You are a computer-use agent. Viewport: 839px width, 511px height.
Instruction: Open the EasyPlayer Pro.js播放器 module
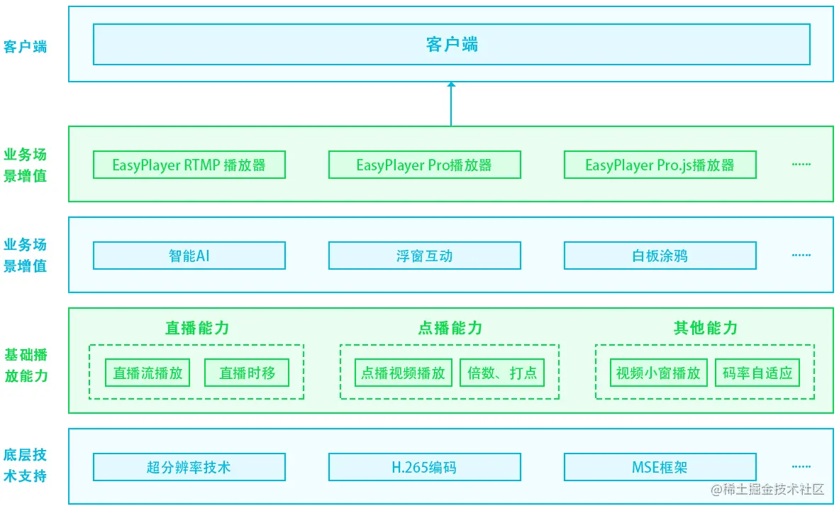pos(660,165)
